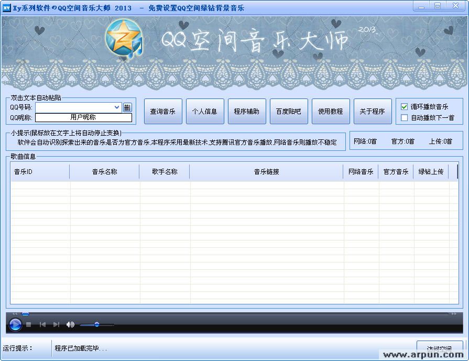469x361 pixels.
Task: Maximize the window
Action: click(x=438, y=6)
